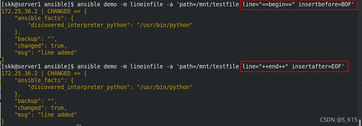The image size is (362, 126).
Task: Select the second '172.25.36.2 | CHANGED' line
Action: (44, 73)
